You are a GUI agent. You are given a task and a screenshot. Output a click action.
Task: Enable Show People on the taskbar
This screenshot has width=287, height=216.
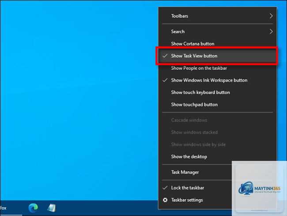(217, 68)
